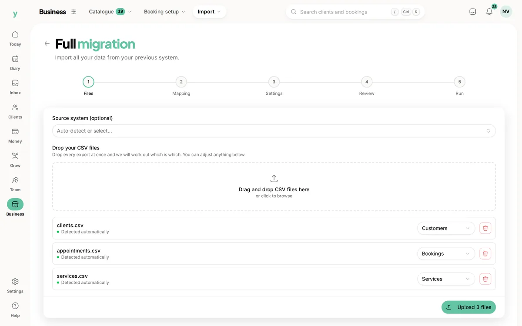The image size is (522, 326).
Task: Open the top bar inbox tray icon
Action: tap(472, 12)
